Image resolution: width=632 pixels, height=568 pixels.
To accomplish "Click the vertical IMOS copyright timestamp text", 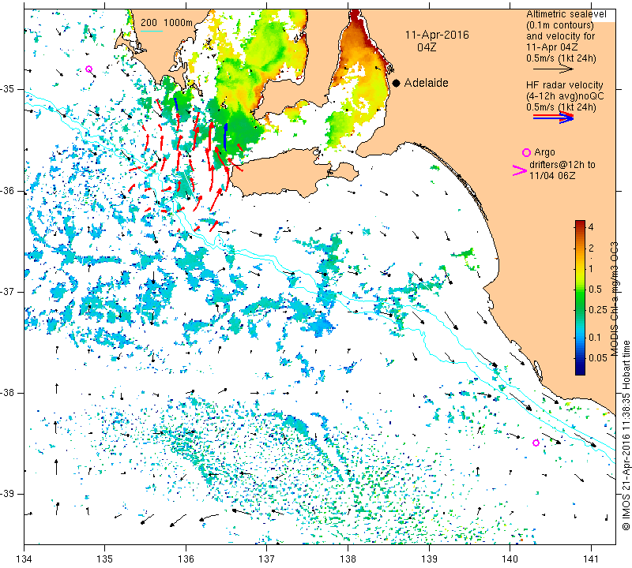I will click(x=626, y=435).
